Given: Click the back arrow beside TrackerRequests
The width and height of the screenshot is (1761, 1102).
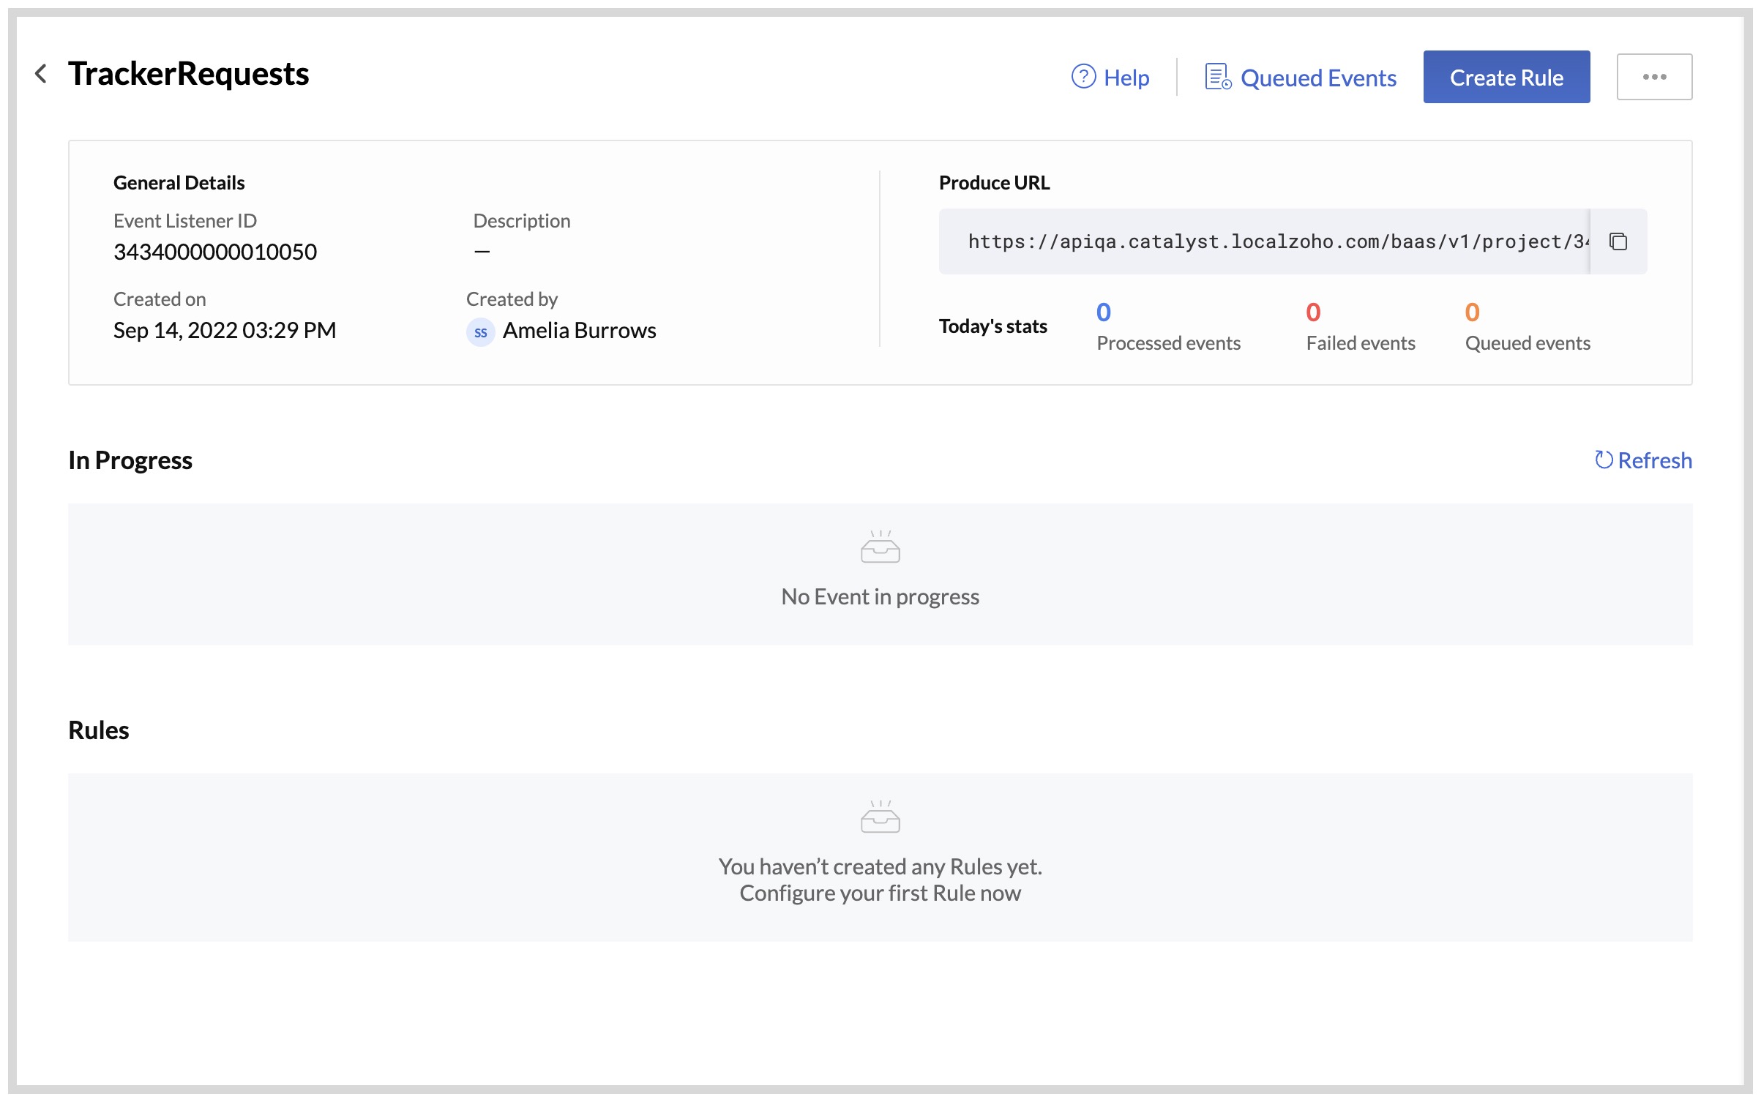Looking at the screenshot, I should [x=42, y=74].
